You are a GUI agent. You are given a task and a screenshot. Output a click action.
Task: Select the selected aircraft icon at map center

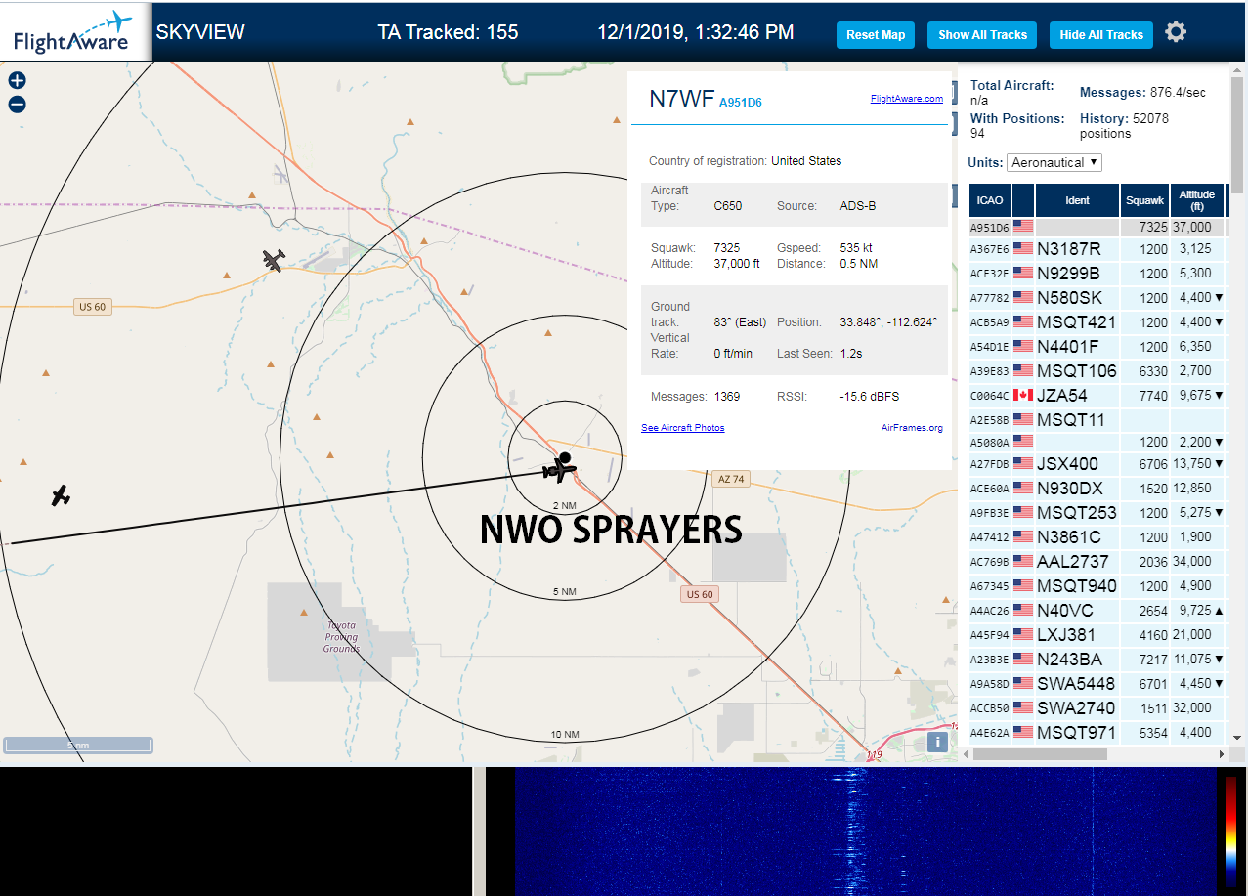[560, 468]
